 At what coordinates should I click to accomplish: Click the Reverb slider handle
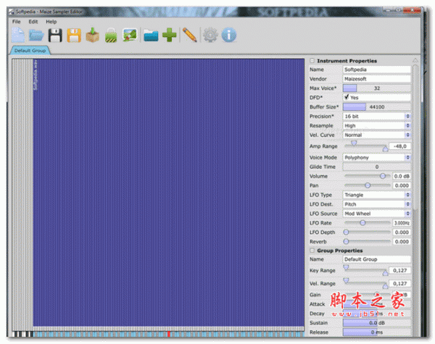pyautogui.click(x=346, y=242)
